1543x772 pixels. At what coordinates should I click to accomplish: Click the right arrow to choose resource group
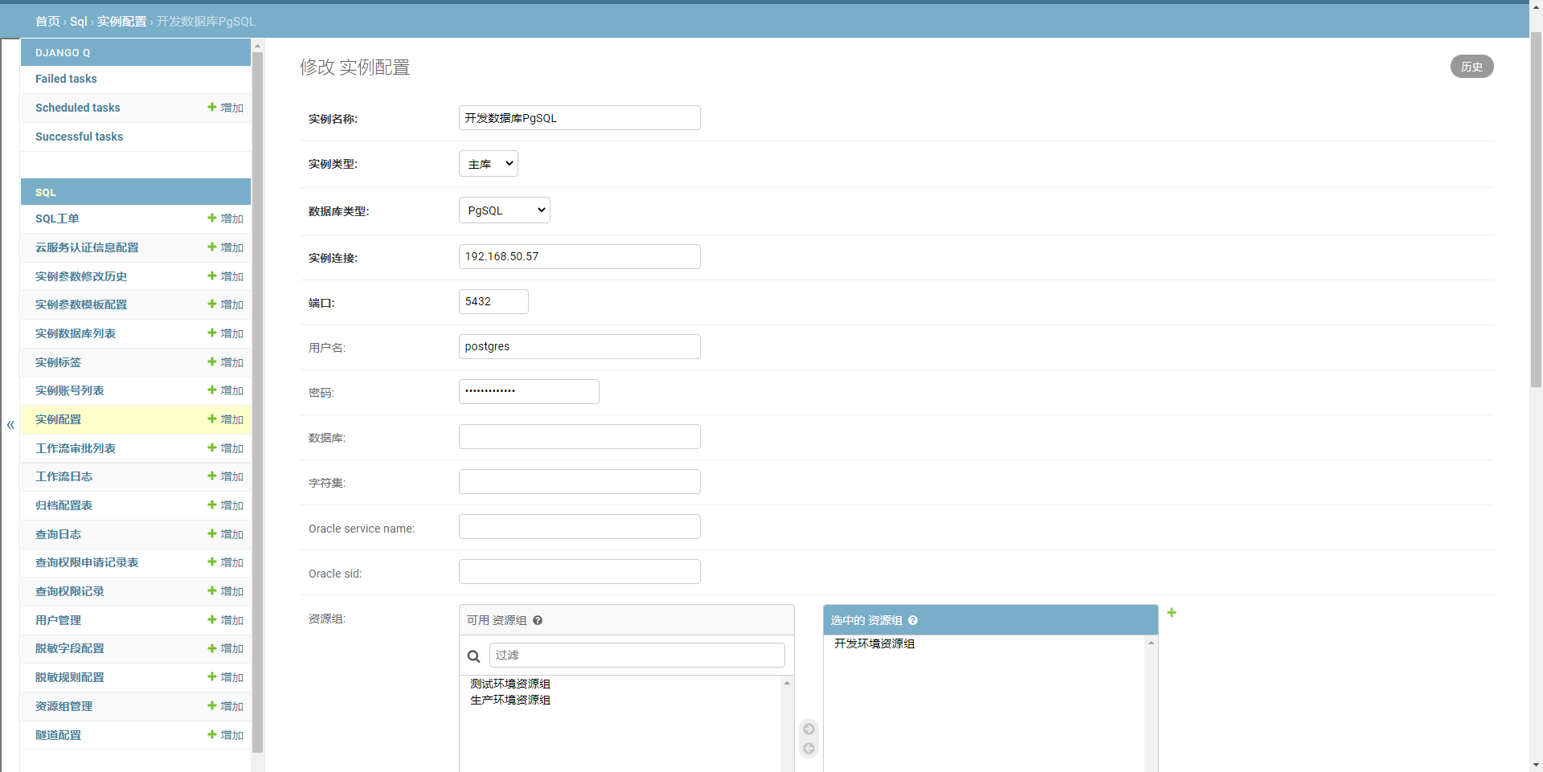809,729
